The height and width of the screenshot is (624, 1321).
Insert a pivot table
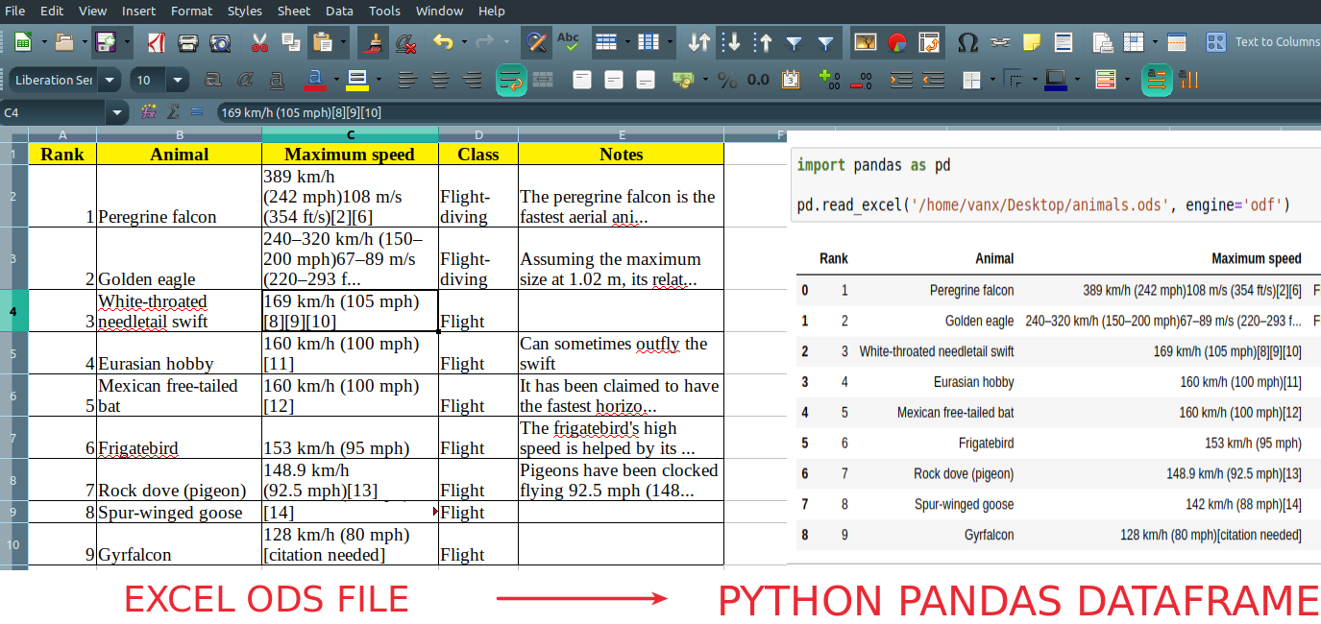pyautogui.click(x=928, y=42)
